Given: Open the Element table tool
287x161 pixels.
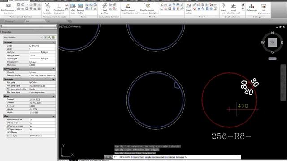Looking at the screenshot, I should (x=81, y=8).
